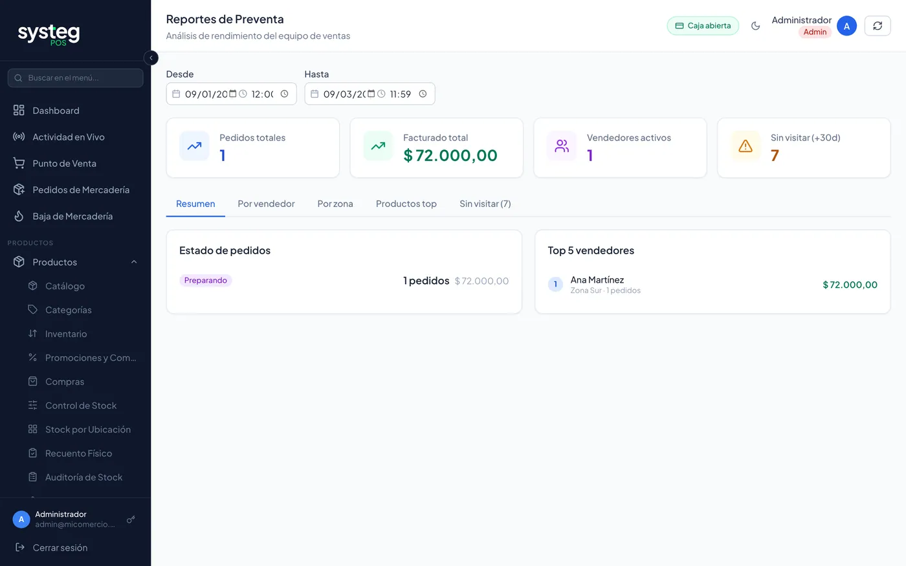Select the Resumen tab
Viewport: 906px width, 566px height.
195,204
